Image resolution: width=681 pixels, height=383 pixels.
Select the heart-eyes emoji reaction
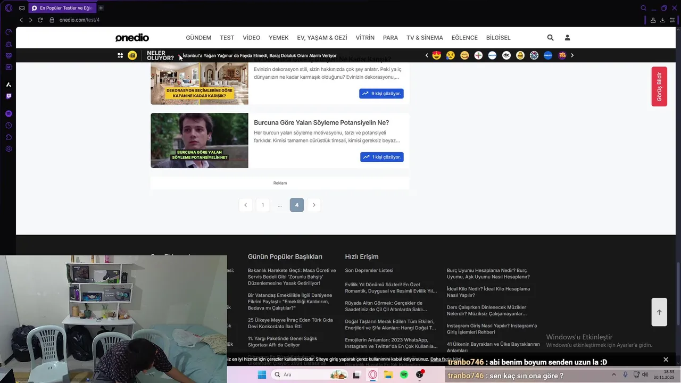tap(437, 55)
